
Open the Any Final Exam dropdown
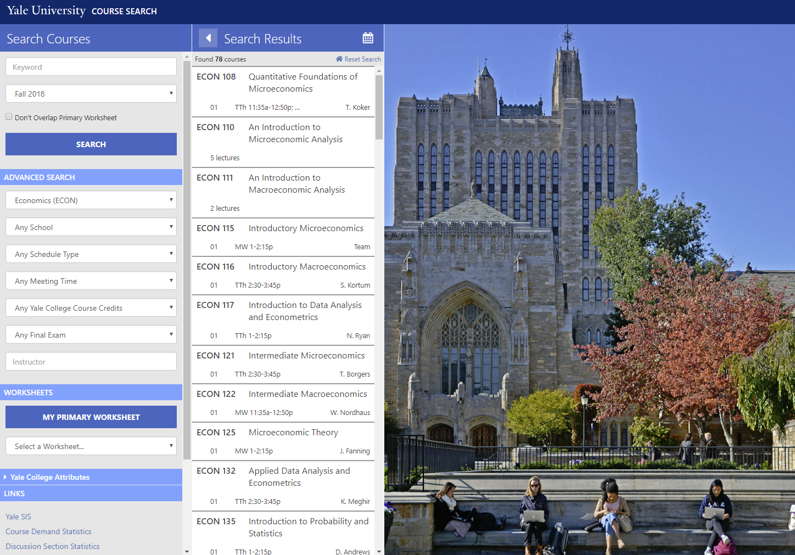click(x=91, y=334)
